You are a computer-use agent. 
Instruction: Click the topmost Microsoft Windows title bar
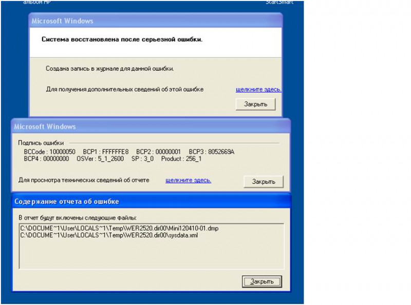[x=156, y=21]
